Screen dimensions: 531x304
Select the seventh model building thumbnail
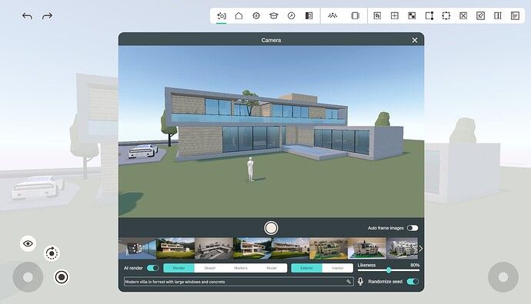coord(367,248)
